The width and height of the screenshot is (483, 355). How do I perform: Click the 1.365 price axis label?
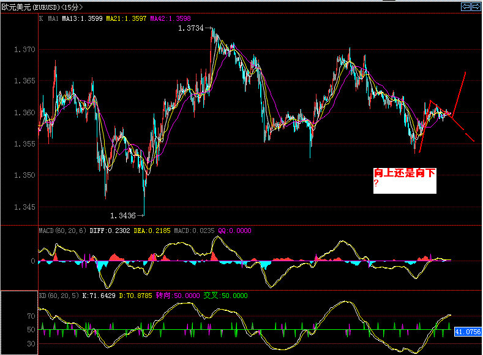24,81
